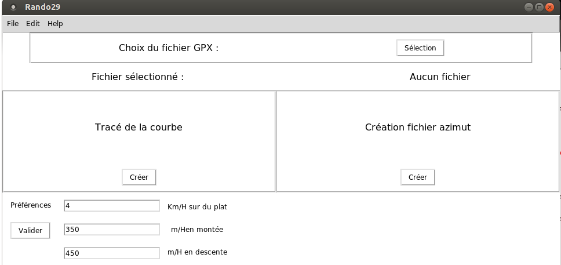Click the Rando29 title bar text
Viewport: 561px width, 265px height.
(x=42, y=7)
